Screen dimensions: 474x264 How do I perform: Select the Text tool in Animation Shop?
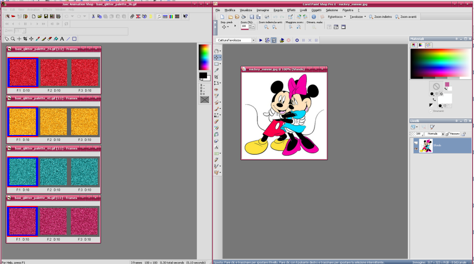[x=62, y=39]
